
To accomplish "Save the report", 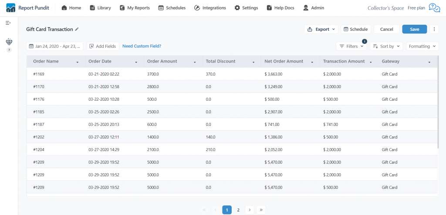I will [415, 29].
